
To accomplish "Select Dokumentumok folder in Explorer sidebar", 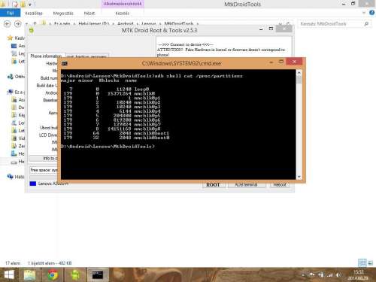I will (x=18, y=108).
